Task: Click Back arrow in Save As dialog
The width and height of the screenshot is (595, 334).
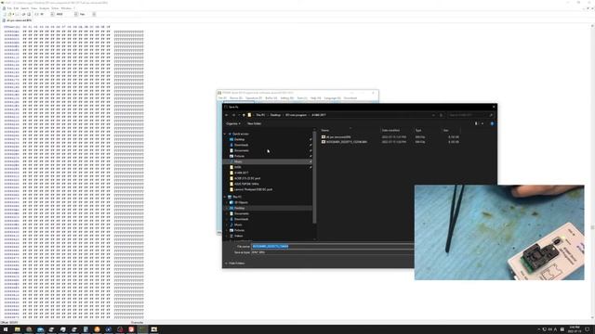Action: (227, 115)
